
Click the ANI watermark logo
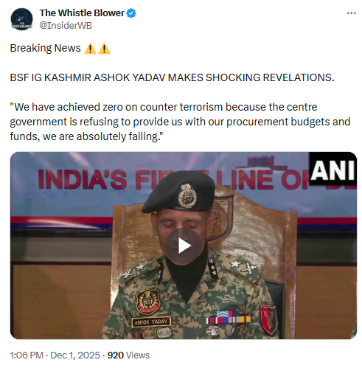333,169
